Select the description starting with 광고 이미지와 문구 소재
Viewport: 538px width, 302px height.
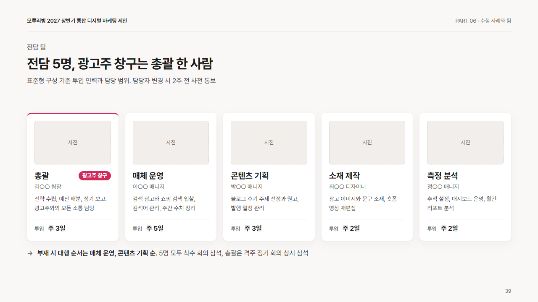363,203
